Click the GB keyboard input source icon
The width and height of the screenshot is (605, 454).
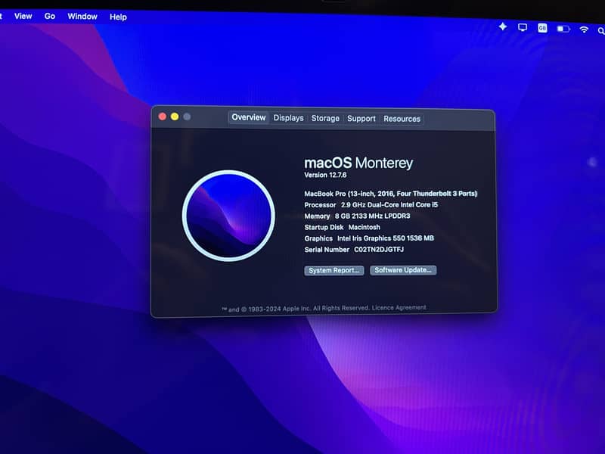[542, 28]
